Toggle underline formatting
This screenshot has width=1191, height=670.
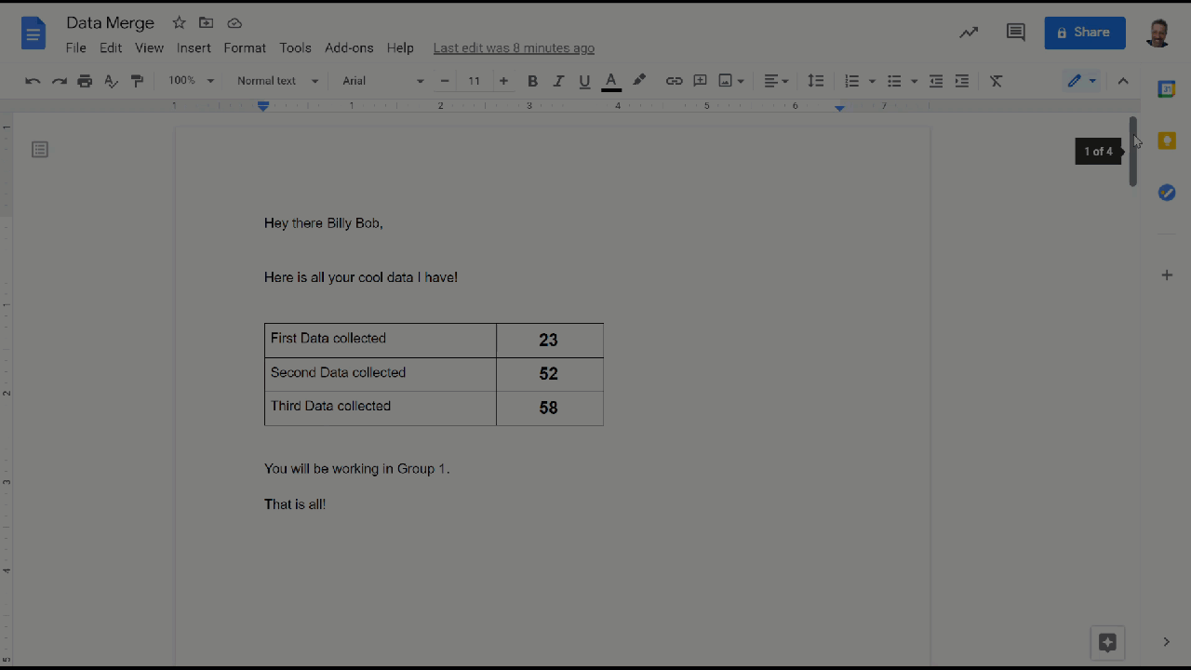point(584,81)
